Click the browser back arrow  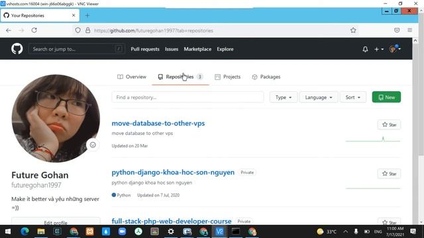click(9, 30)
